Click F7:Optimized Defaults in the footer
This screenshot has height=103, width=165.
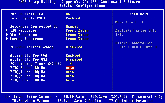131,101
